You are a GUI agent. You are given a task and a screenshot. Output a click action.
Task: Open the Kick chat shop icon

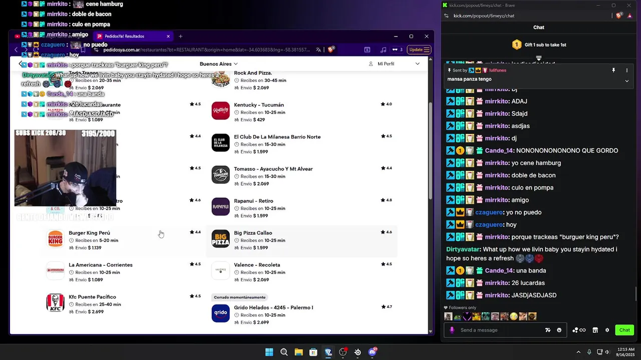[x=595, y=330]
